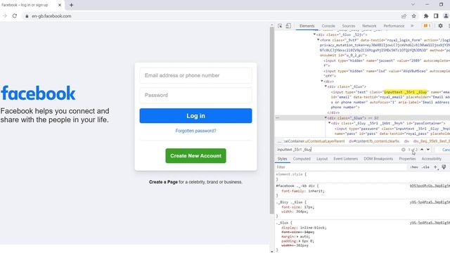Click the styles Filter input
The height and width of the screenshot is (253, 450).
[341, 167]
